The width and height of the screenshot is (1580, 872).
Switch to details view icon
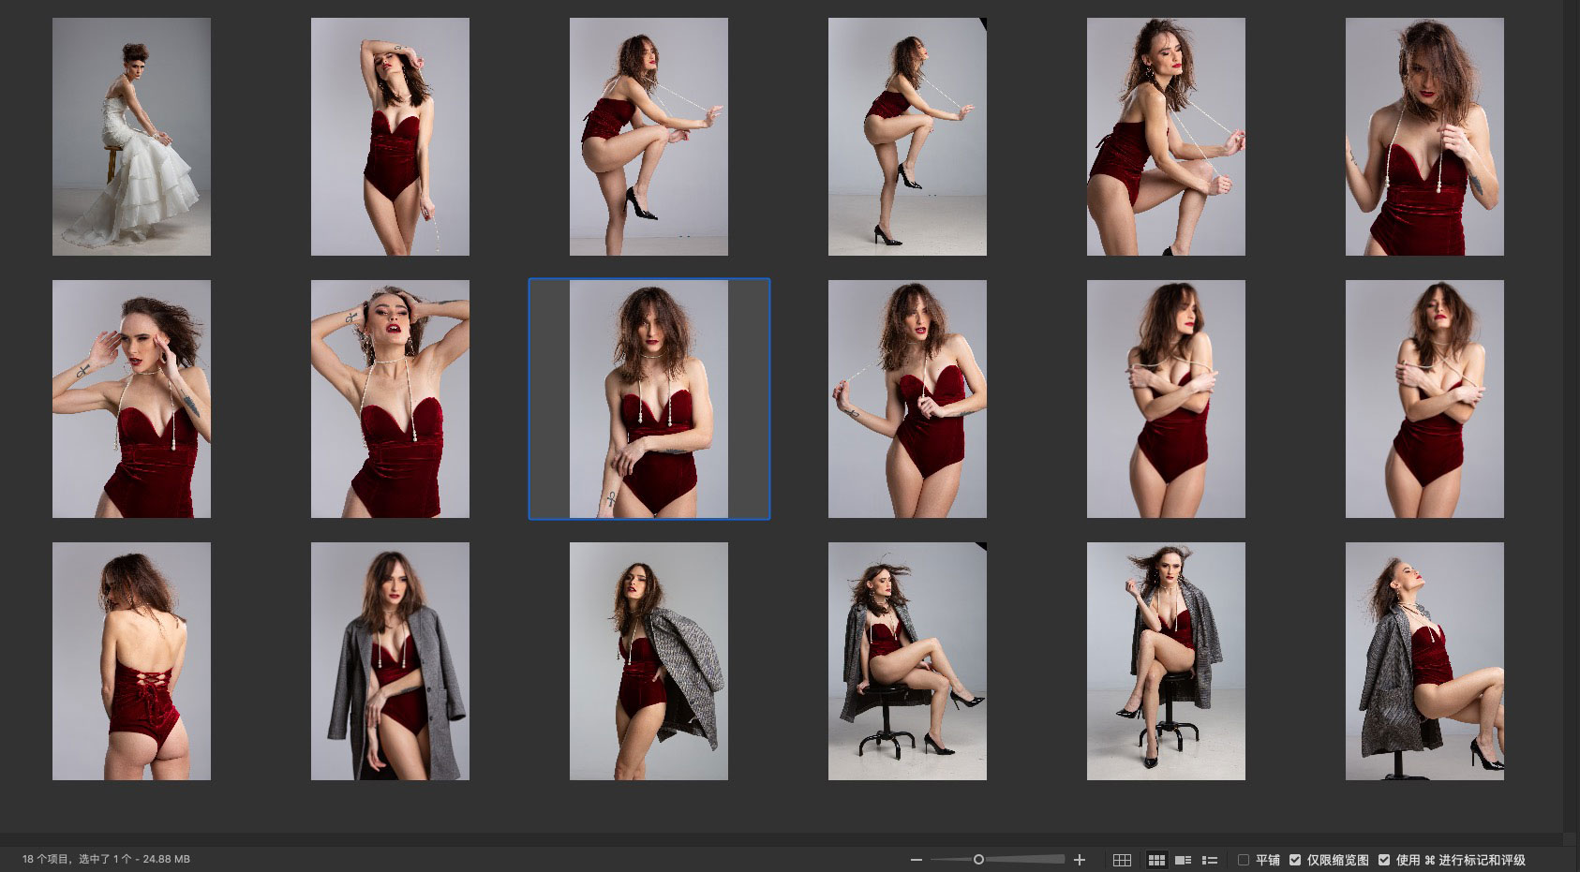(1183, 860)
